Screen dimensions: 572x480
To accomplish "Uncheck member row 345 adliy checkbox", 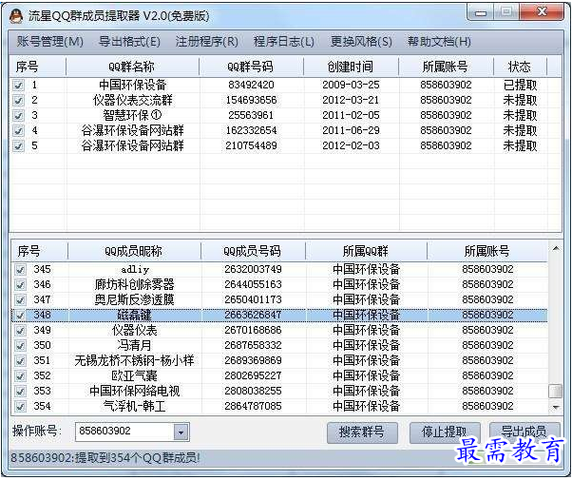I will click(x=20, y=270).
